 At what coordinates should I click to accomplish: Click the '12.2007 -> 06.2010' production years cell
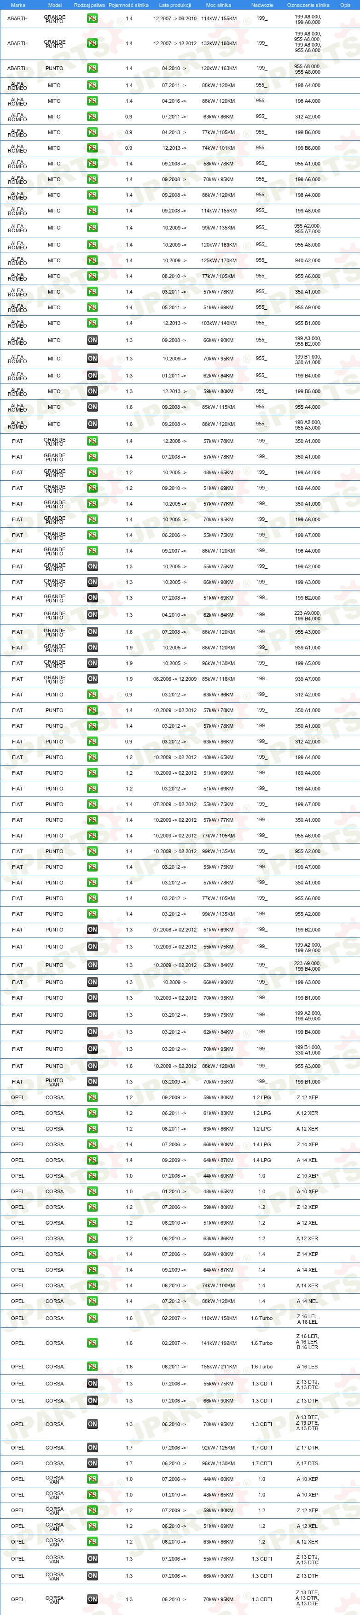tap(174, 19)
